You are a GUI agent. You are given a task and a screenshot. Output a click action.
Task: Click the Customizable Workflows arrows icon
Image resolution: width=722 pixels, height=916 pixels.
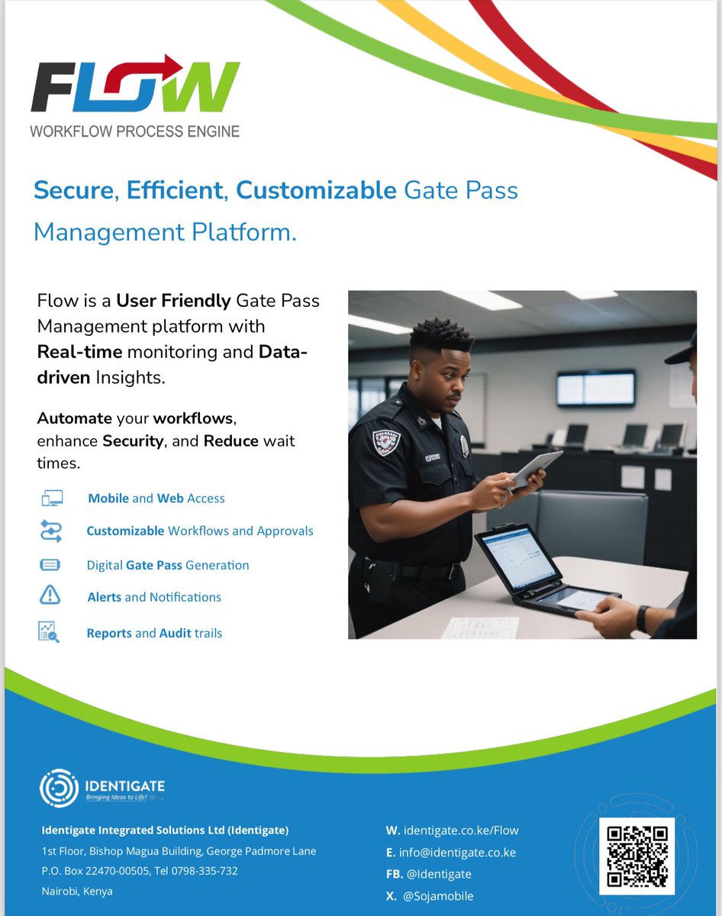(x=51, y=531)
